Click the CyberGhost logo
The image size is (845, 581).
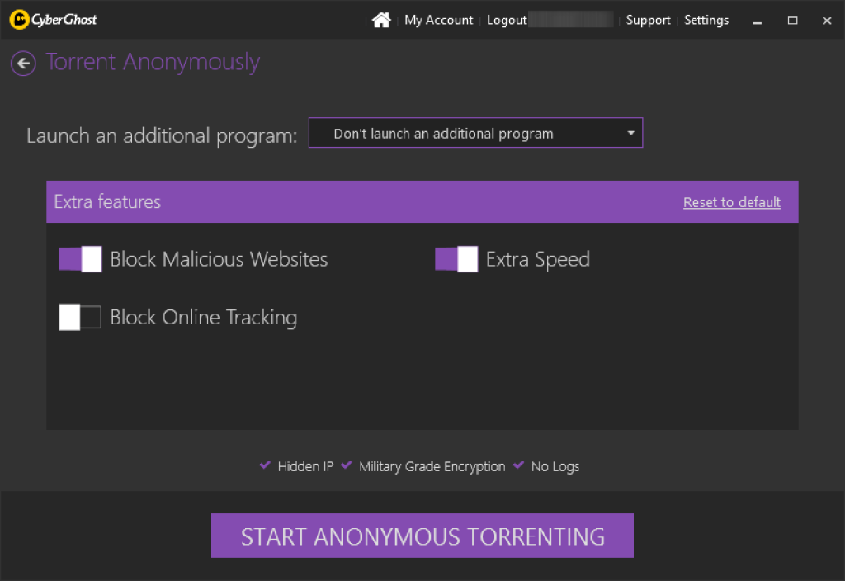pos(54,20)
